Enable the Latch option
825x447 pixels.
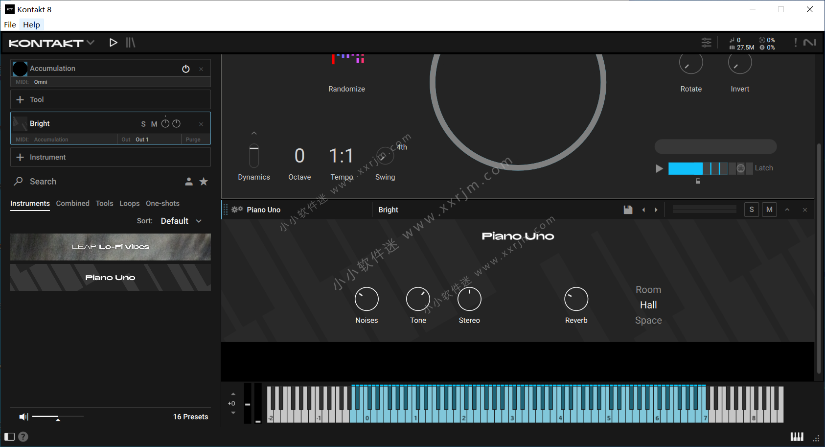tap(763, 168)
